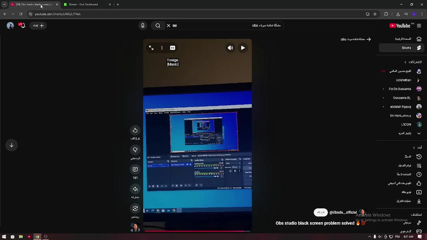This screenshot has height=240, width=427.
Task: Focus the address bar URL
Action: pyautogui.click(x=197, y=14)
